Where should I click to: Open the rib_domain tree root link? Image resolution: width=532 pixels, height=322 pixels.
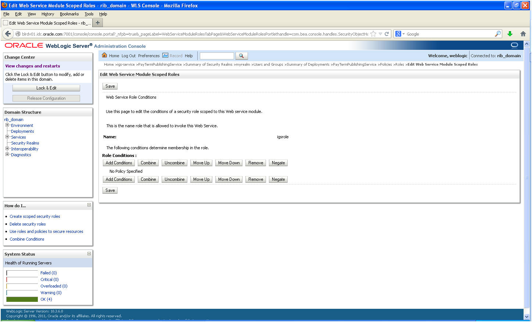click(x=14, y=120)
